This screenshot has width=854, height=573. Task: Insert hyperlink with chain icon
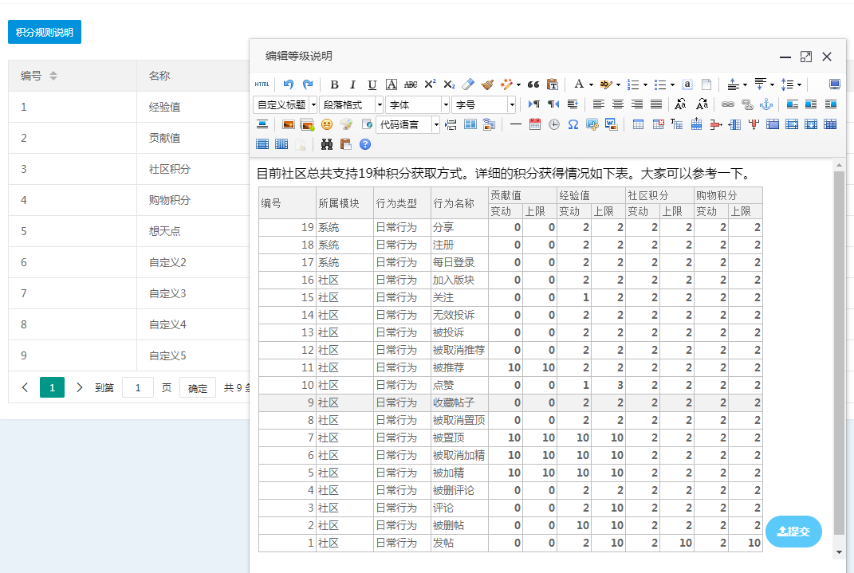pyautogui.click(x=728, y=104)
